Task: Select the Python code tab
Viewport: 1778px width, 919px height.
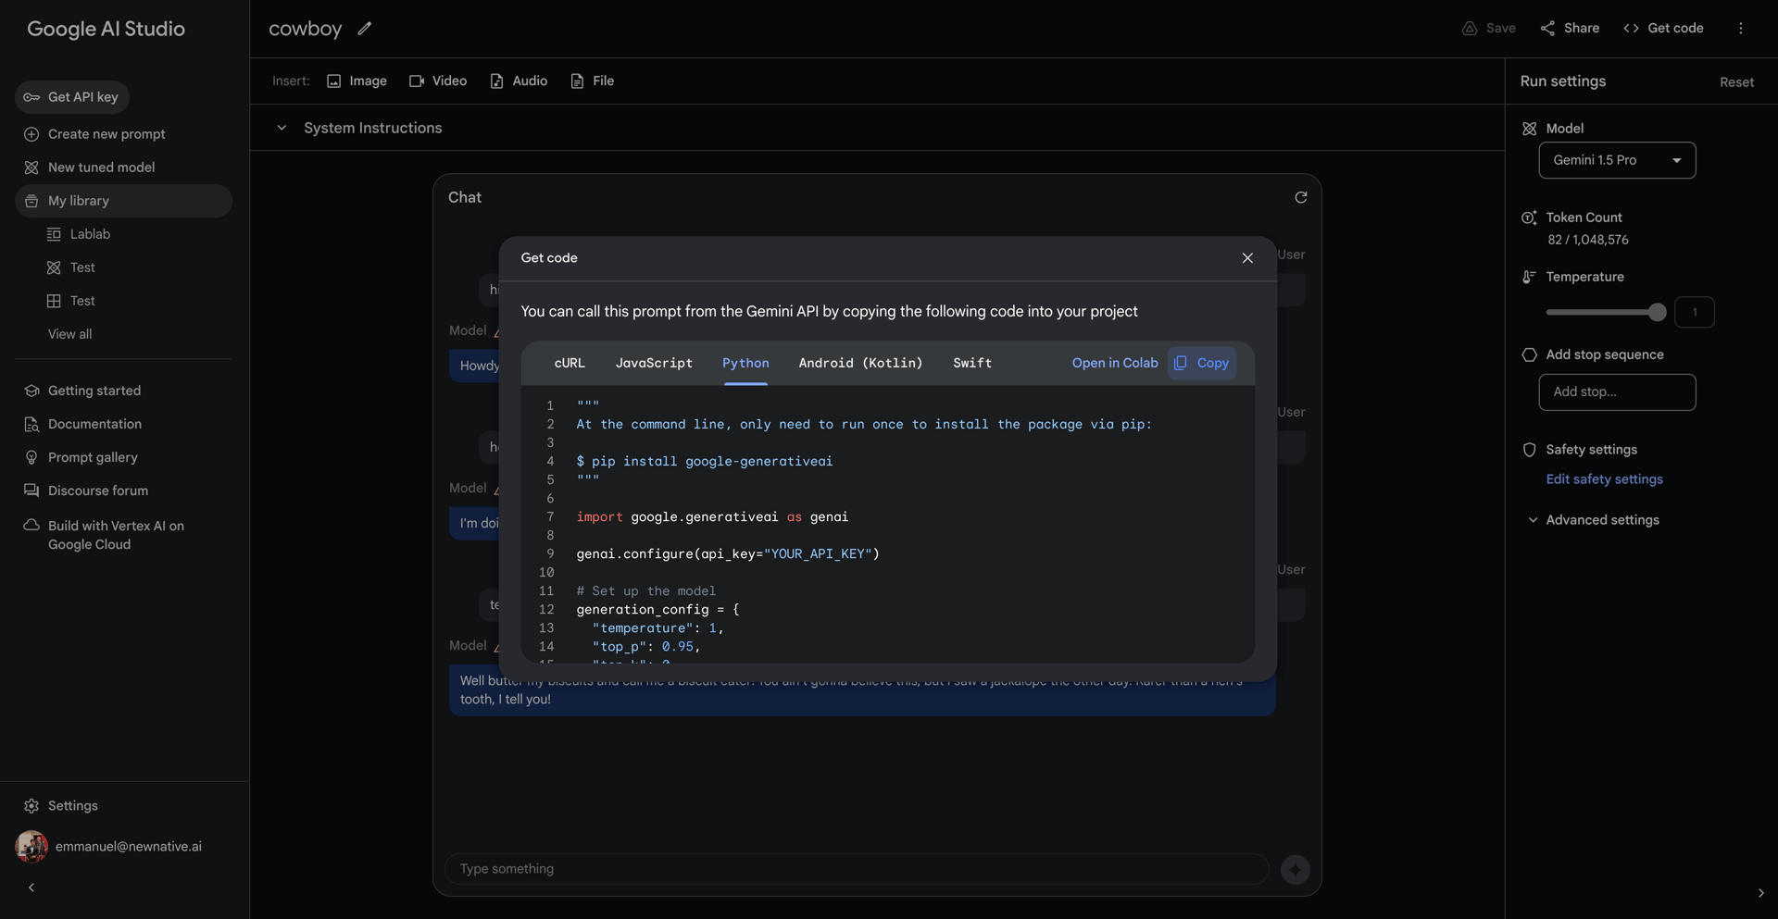Action: point(745,363)
